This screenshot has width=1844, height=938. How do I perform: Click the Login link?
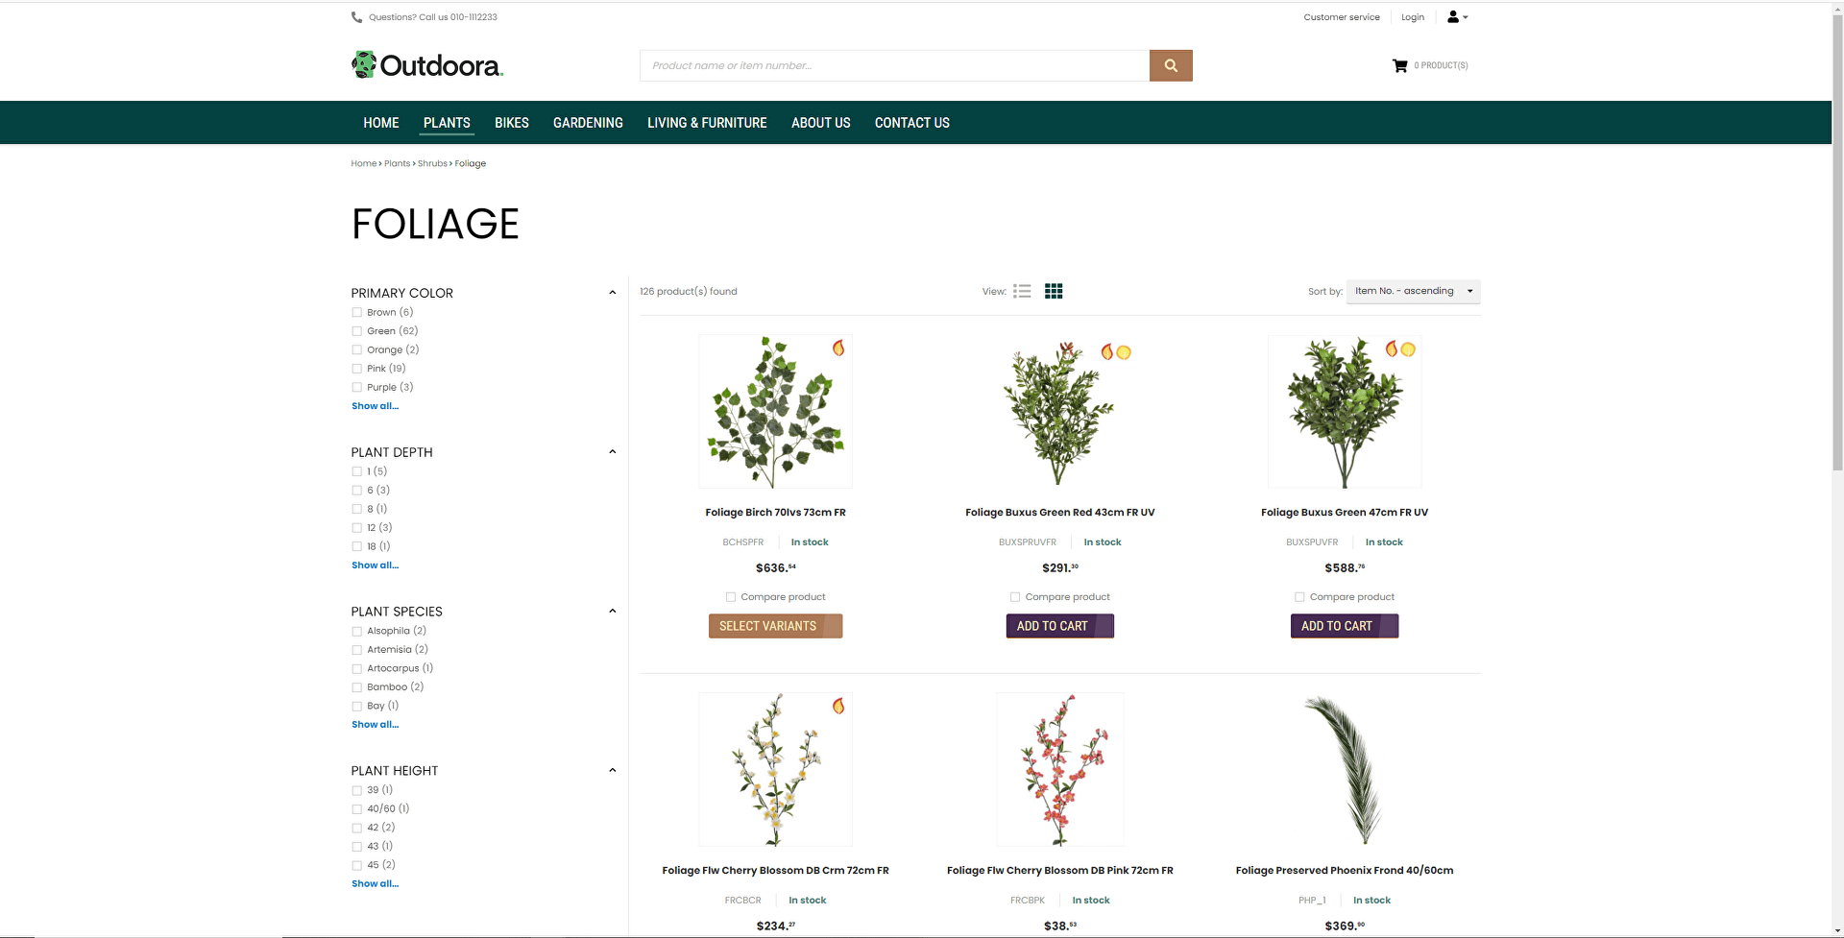tap(1413, 17)
